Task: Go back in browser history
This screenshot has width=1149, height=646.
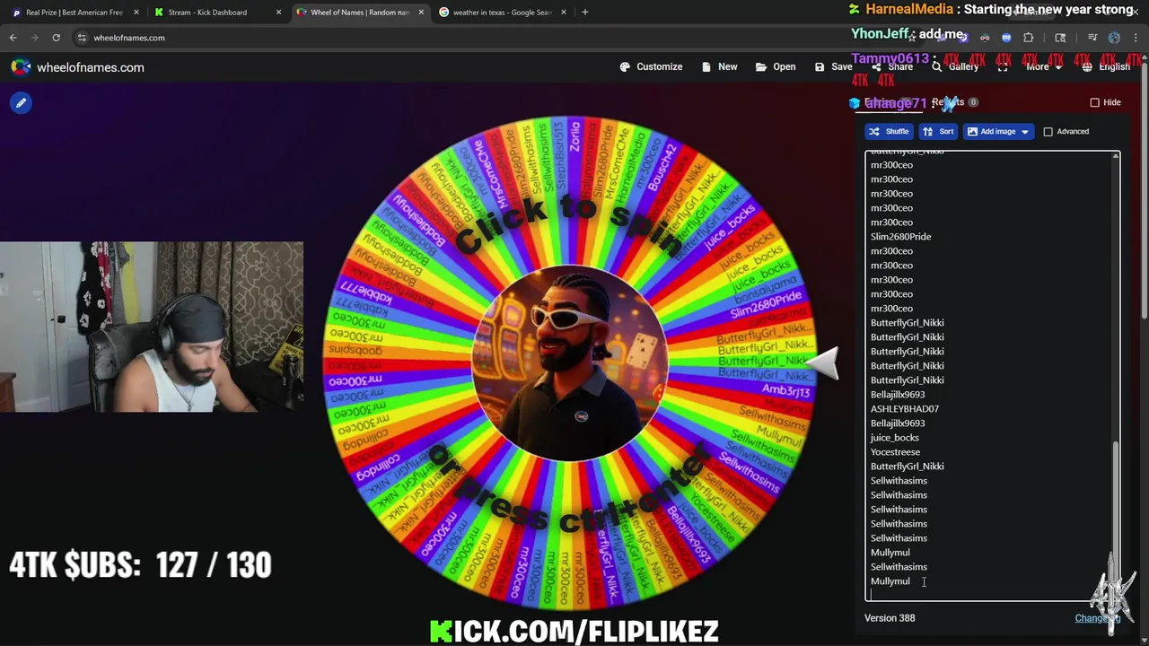Action: coord(13,38)
